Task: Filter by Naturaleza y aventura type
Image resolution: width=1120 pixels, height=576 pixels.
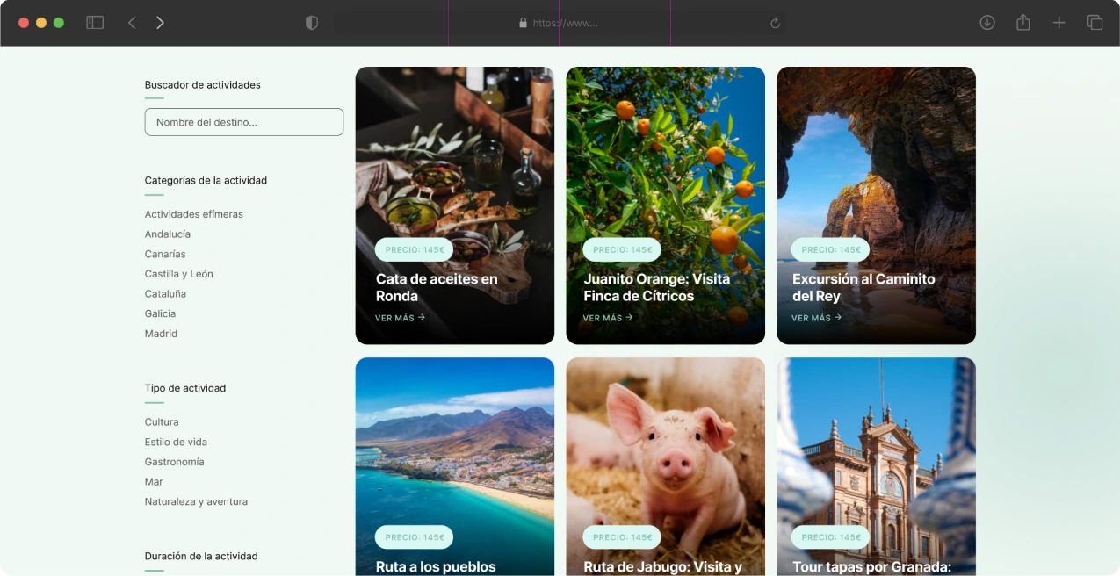Action: click(x=196, y=502)
